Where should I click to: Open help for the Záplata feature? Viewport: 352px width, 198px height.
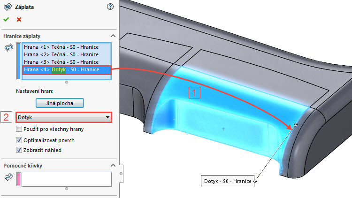(110, 7)
